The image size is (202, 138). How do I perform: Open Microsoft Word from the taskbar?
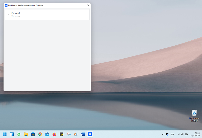pos(82,134)
